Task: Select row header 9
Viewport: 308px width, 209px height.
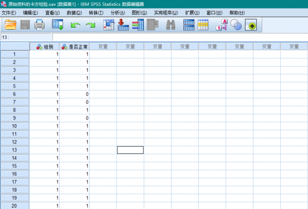Action: (x=15, y=118)
